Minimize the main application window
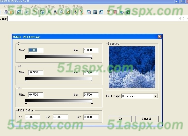188x136 pixels. [177, 2]
